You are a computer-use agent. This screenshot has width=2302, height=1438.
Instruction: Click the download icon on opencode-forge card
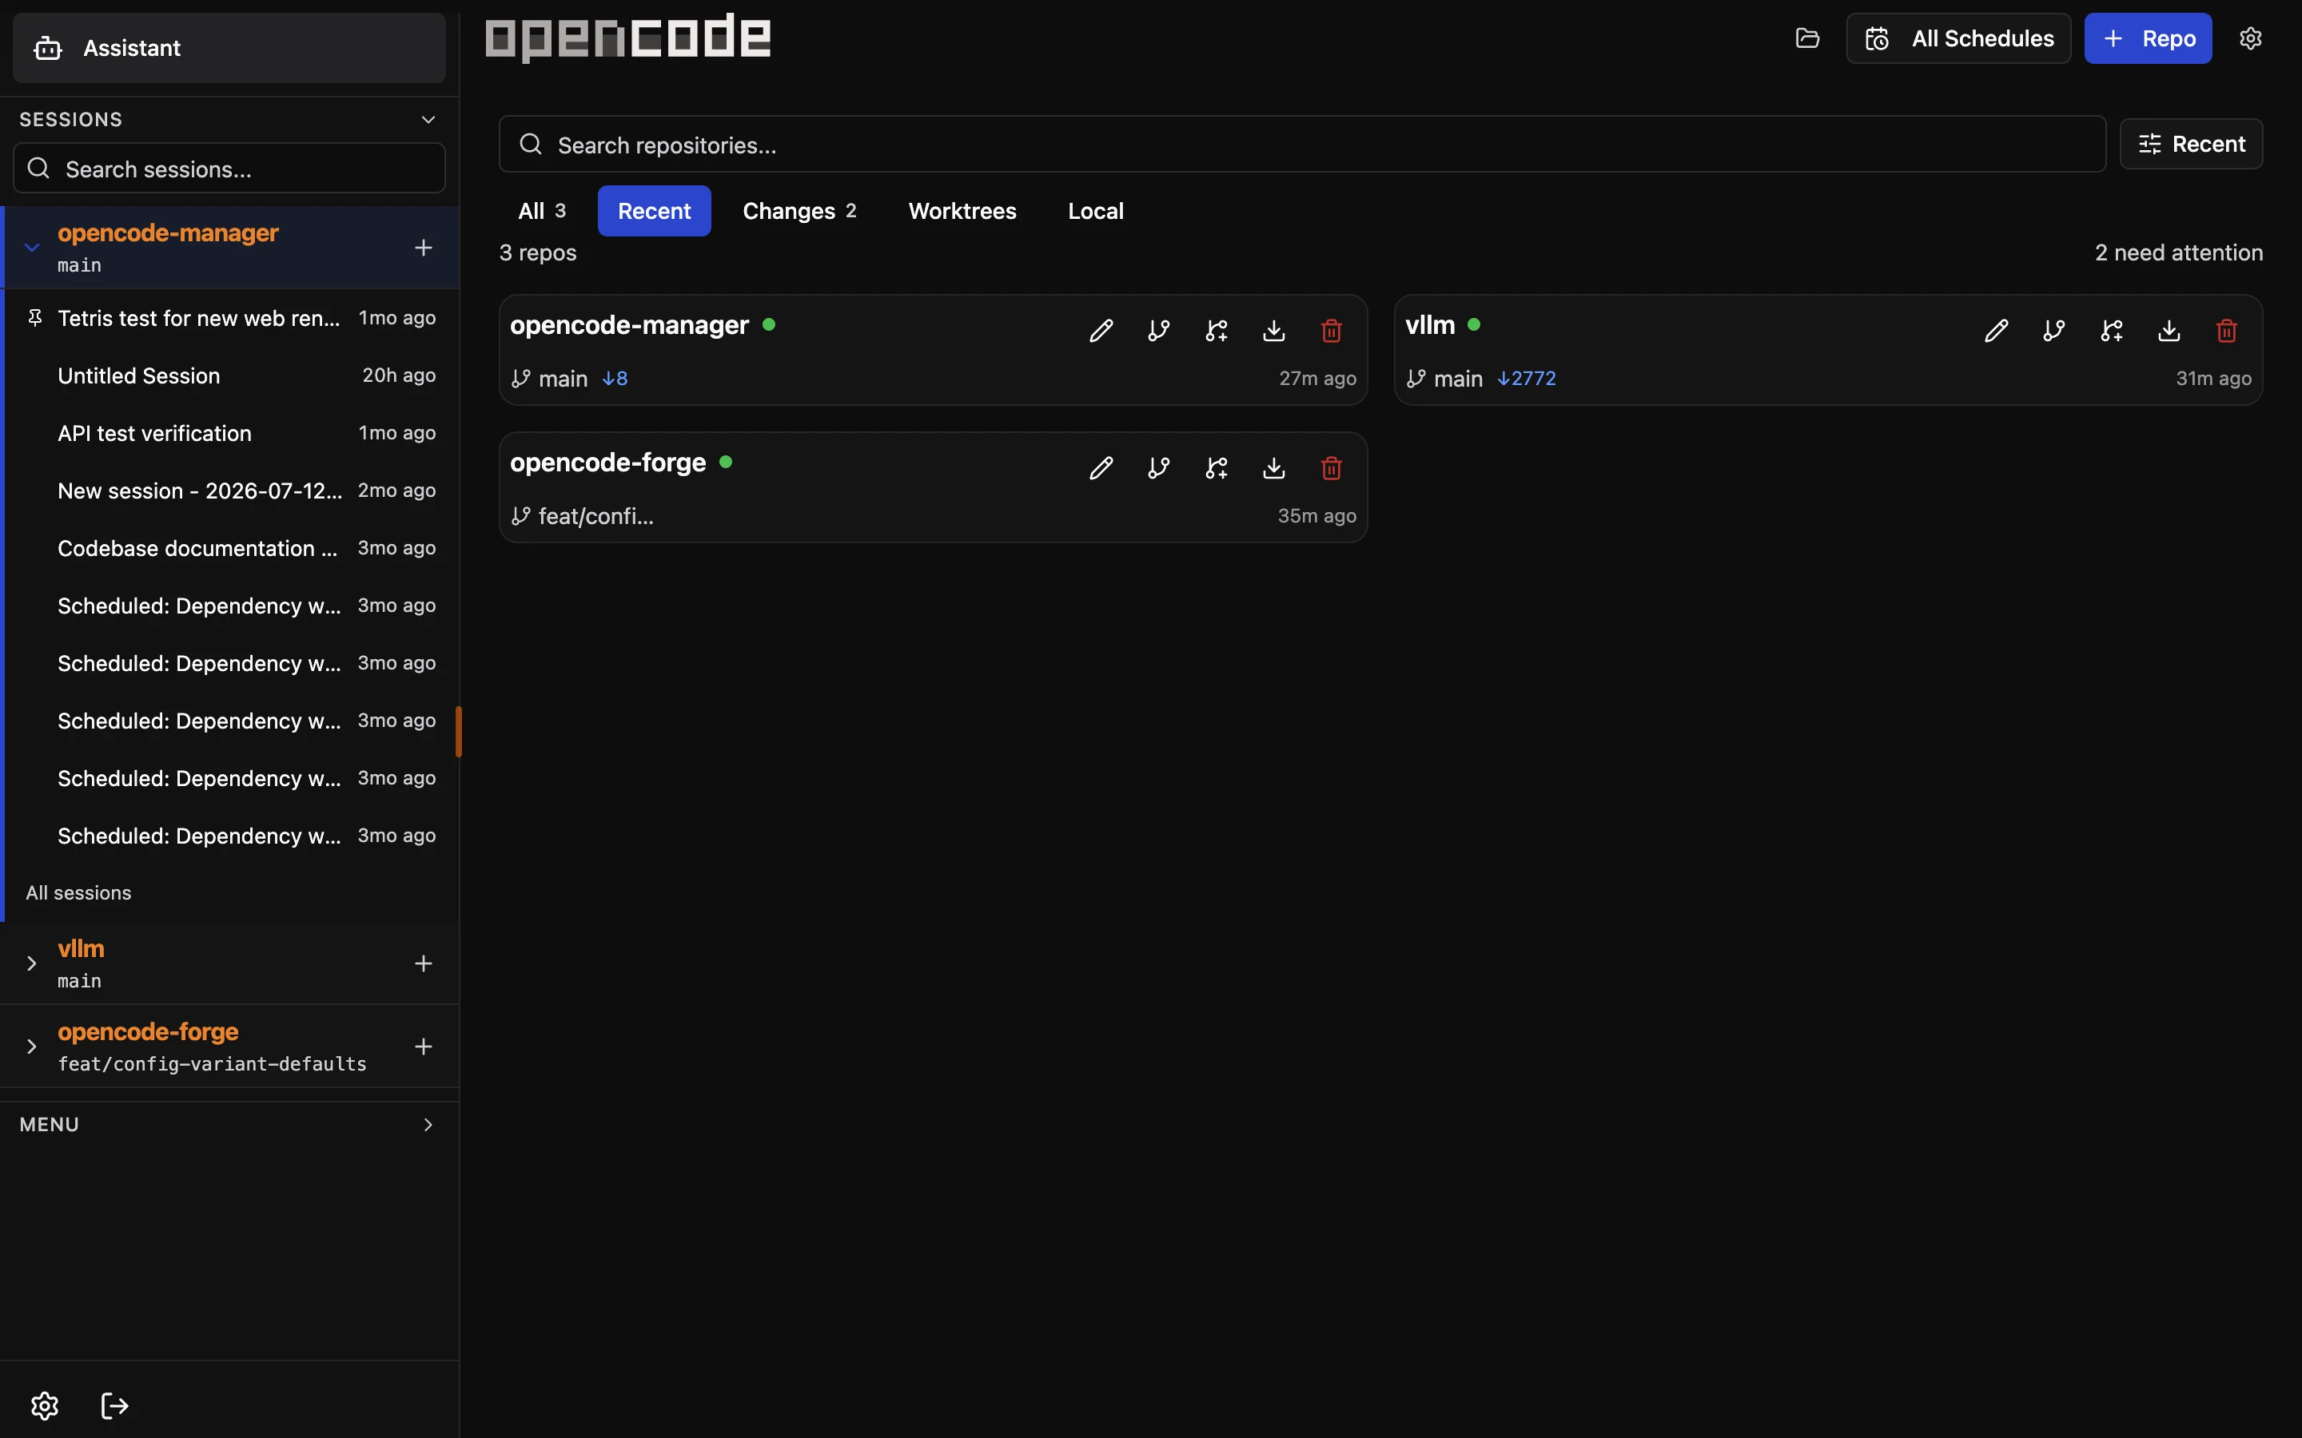point(1274,468)
